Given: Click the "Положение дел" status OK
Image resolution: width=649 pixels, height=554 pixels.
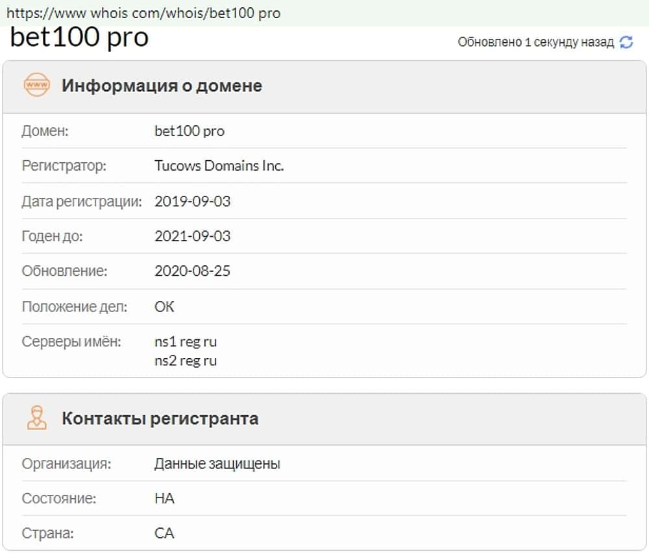Looking at the screenshot, I should click(x=164, y=306).
